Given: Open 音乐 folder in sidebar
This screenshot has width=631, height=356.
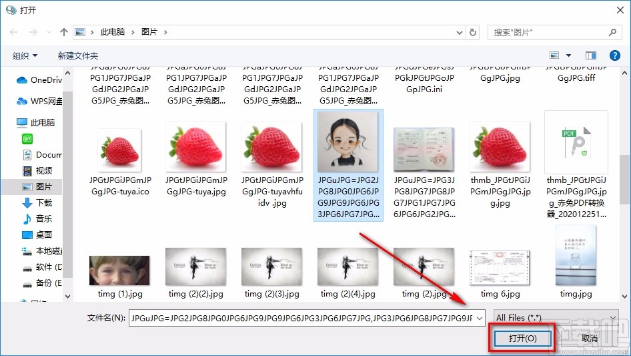Looking at the screenshot, I should point(37,218).
